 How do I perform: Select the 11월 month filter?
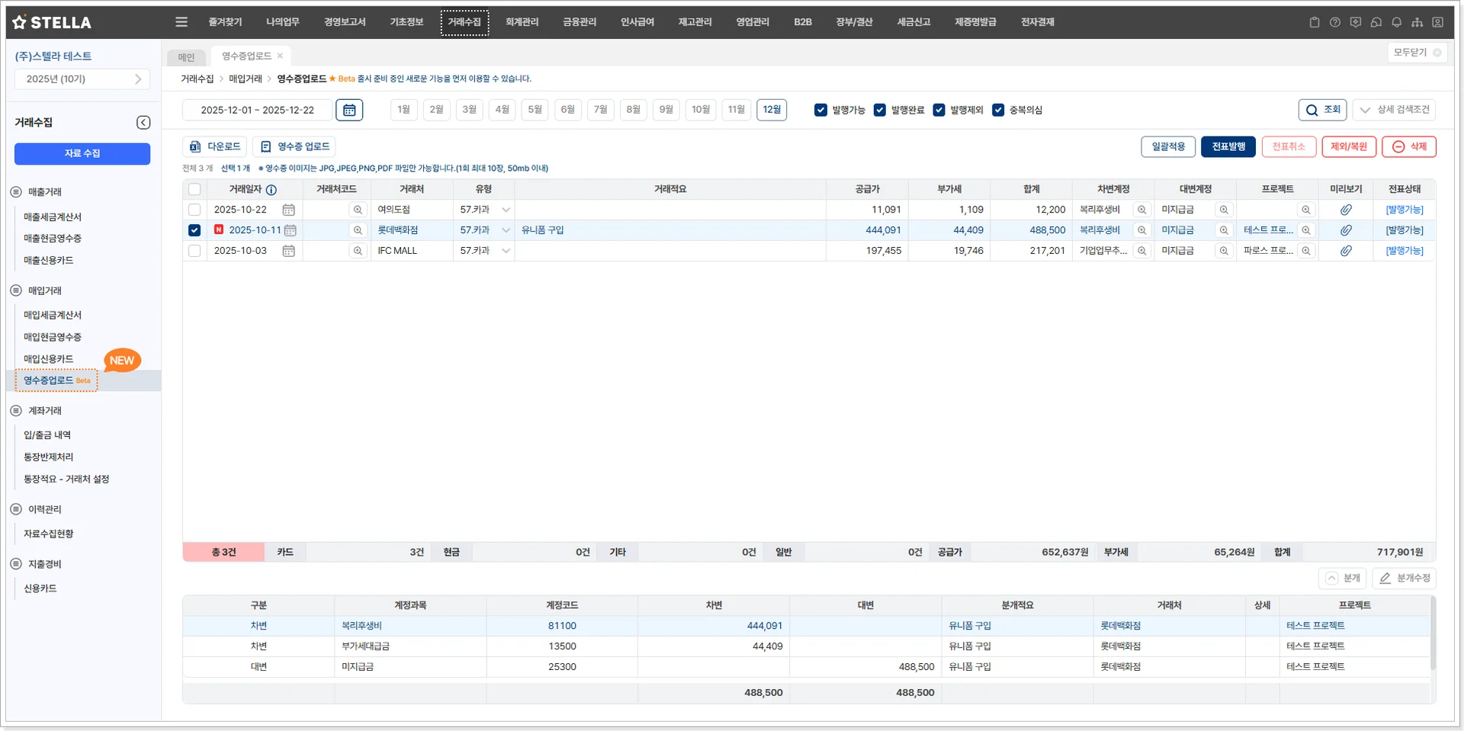[x=736, y=110]
